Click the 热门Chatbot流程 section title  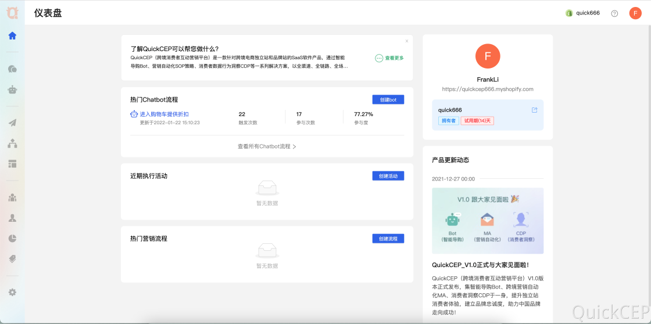click(x=155, y=99)
